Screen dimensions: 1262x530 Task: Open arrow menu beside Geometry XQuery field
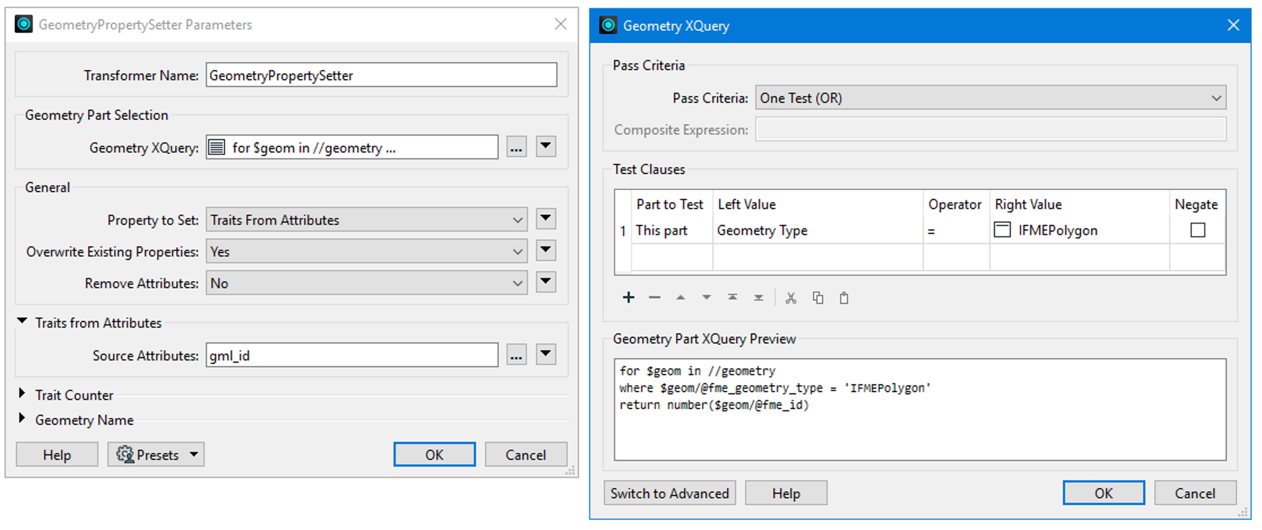pos(546,146)
